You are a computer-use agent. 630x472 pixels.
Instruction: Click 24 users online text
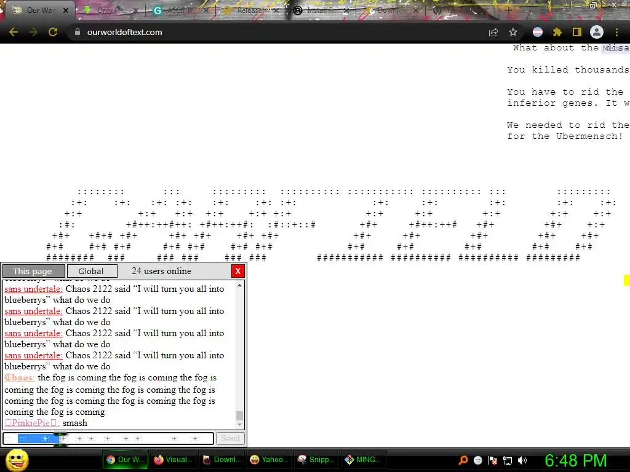(161, 271)
